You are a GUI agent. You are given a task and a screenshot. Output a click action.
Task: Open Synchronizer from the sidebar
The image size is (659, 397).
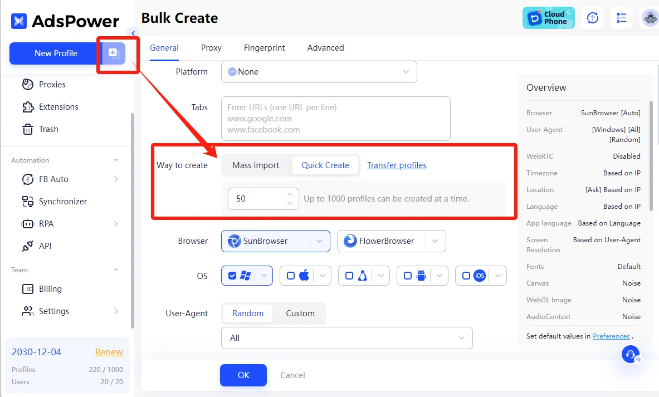pyautogui.click(x=62, y=202)
